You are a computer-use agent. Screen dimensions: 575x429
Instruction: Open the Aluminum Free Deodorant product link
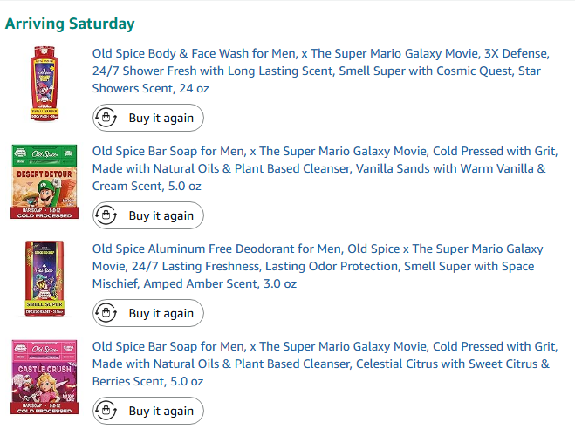pyautogui.click(x=318, y=266)
